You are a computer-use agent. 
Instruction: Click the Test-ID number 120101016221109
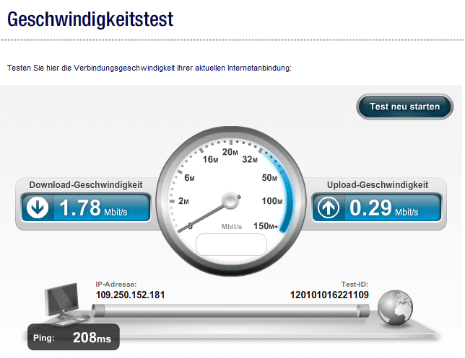coord(329,295)
